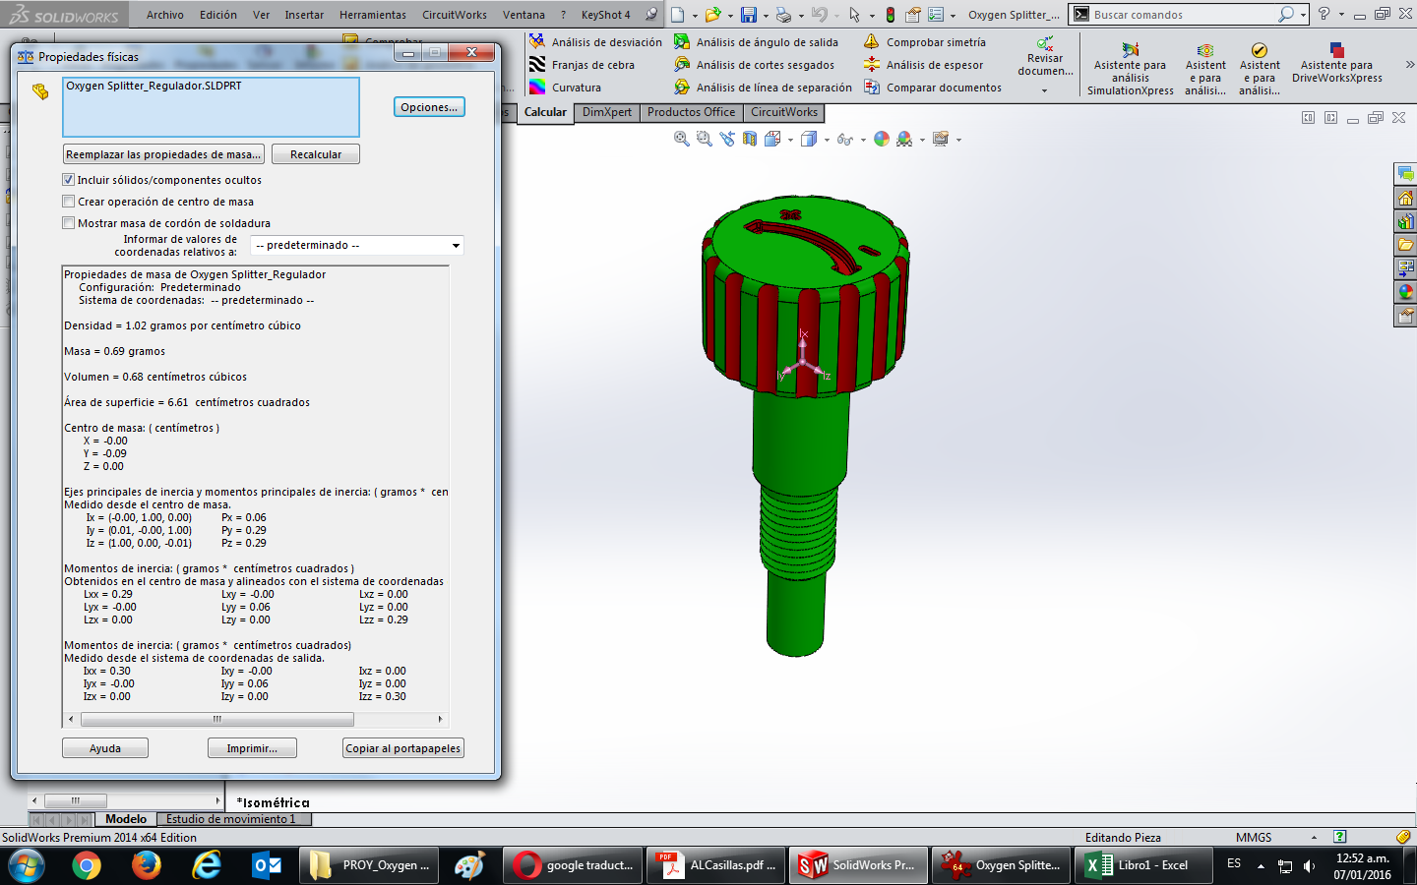This screenshot has width=1417, height=885.
Task: Click the View Settings monitor icon
Action: click(941, 139)
